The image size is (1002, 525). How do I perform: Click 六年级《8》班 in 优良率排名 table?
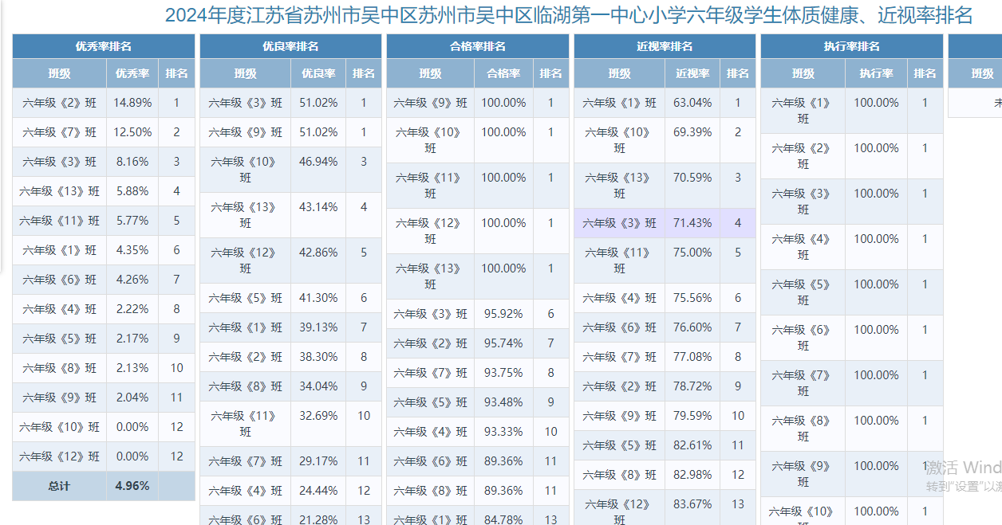(x=246, y=386)
